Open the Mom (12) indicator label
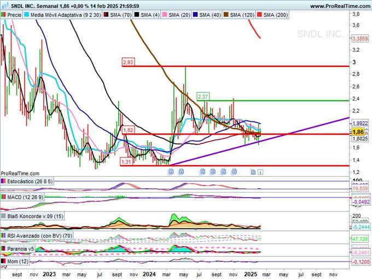 click(x=18, y=261)
